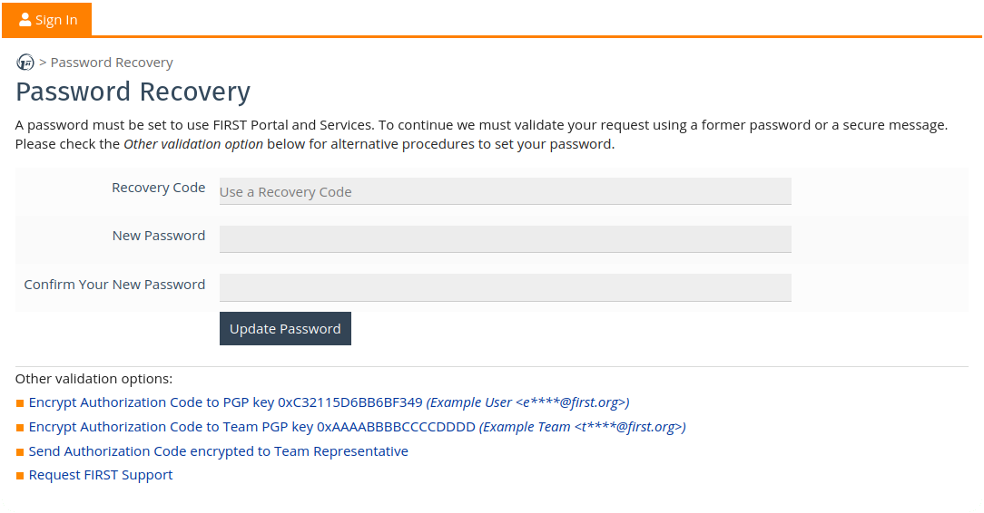Click the New Password label
The height and width of the screenshot is (513, 984).
tap(159, 236)
